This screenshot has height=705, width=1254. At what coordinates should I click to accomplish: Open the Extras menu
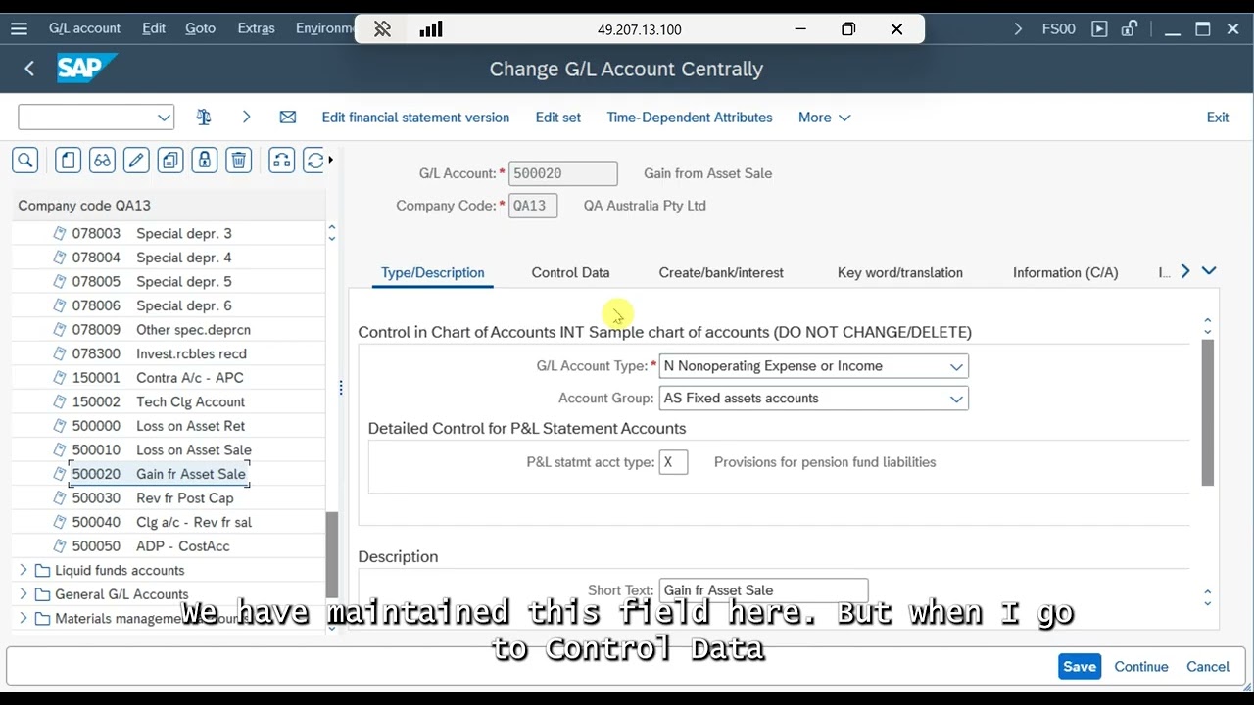(x=256, y=28)
